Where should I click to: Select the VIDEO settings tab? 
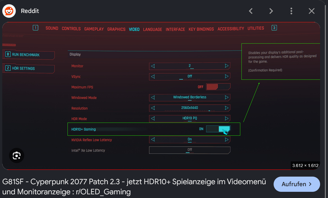pyautogui.click(x=134, y=30)
